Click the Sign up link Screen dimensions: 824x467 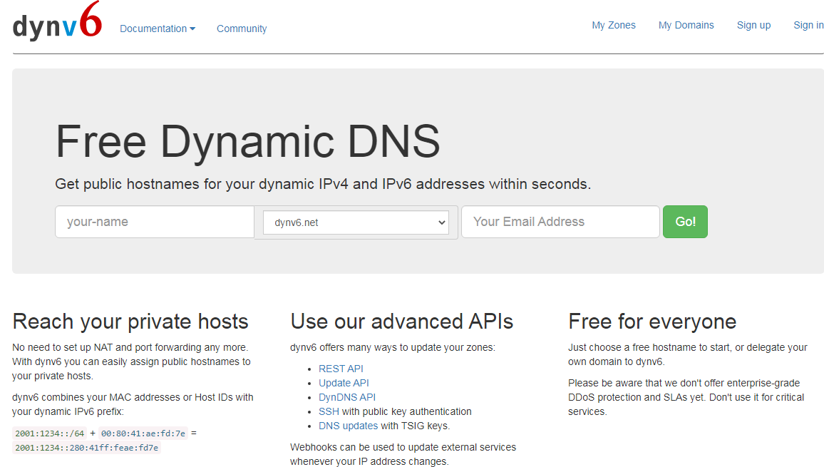(753, 25)
